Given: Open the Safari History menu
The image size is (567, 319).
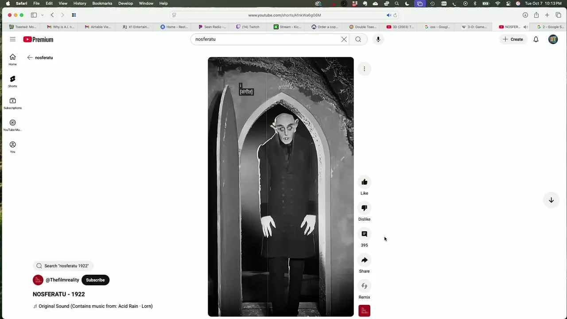Looking at the screenshot, I should click(x=80, y=4).
